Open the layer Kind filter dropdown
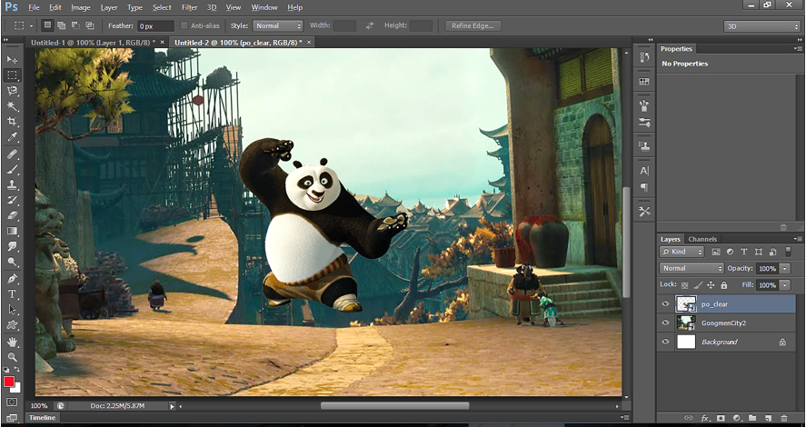 tap(682, 252)
